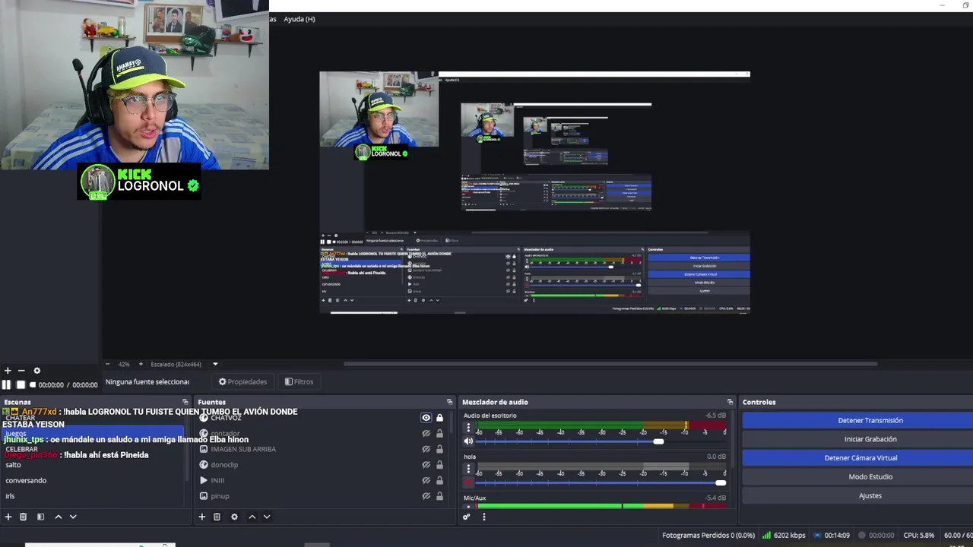Show the contador source

[426, 433]
